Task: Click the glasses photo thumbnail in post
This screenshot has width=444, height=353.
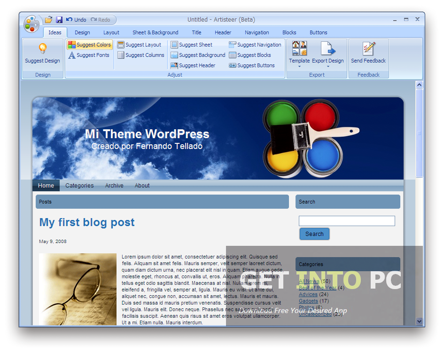Action: pyautogui.click(x=78, y=289)
